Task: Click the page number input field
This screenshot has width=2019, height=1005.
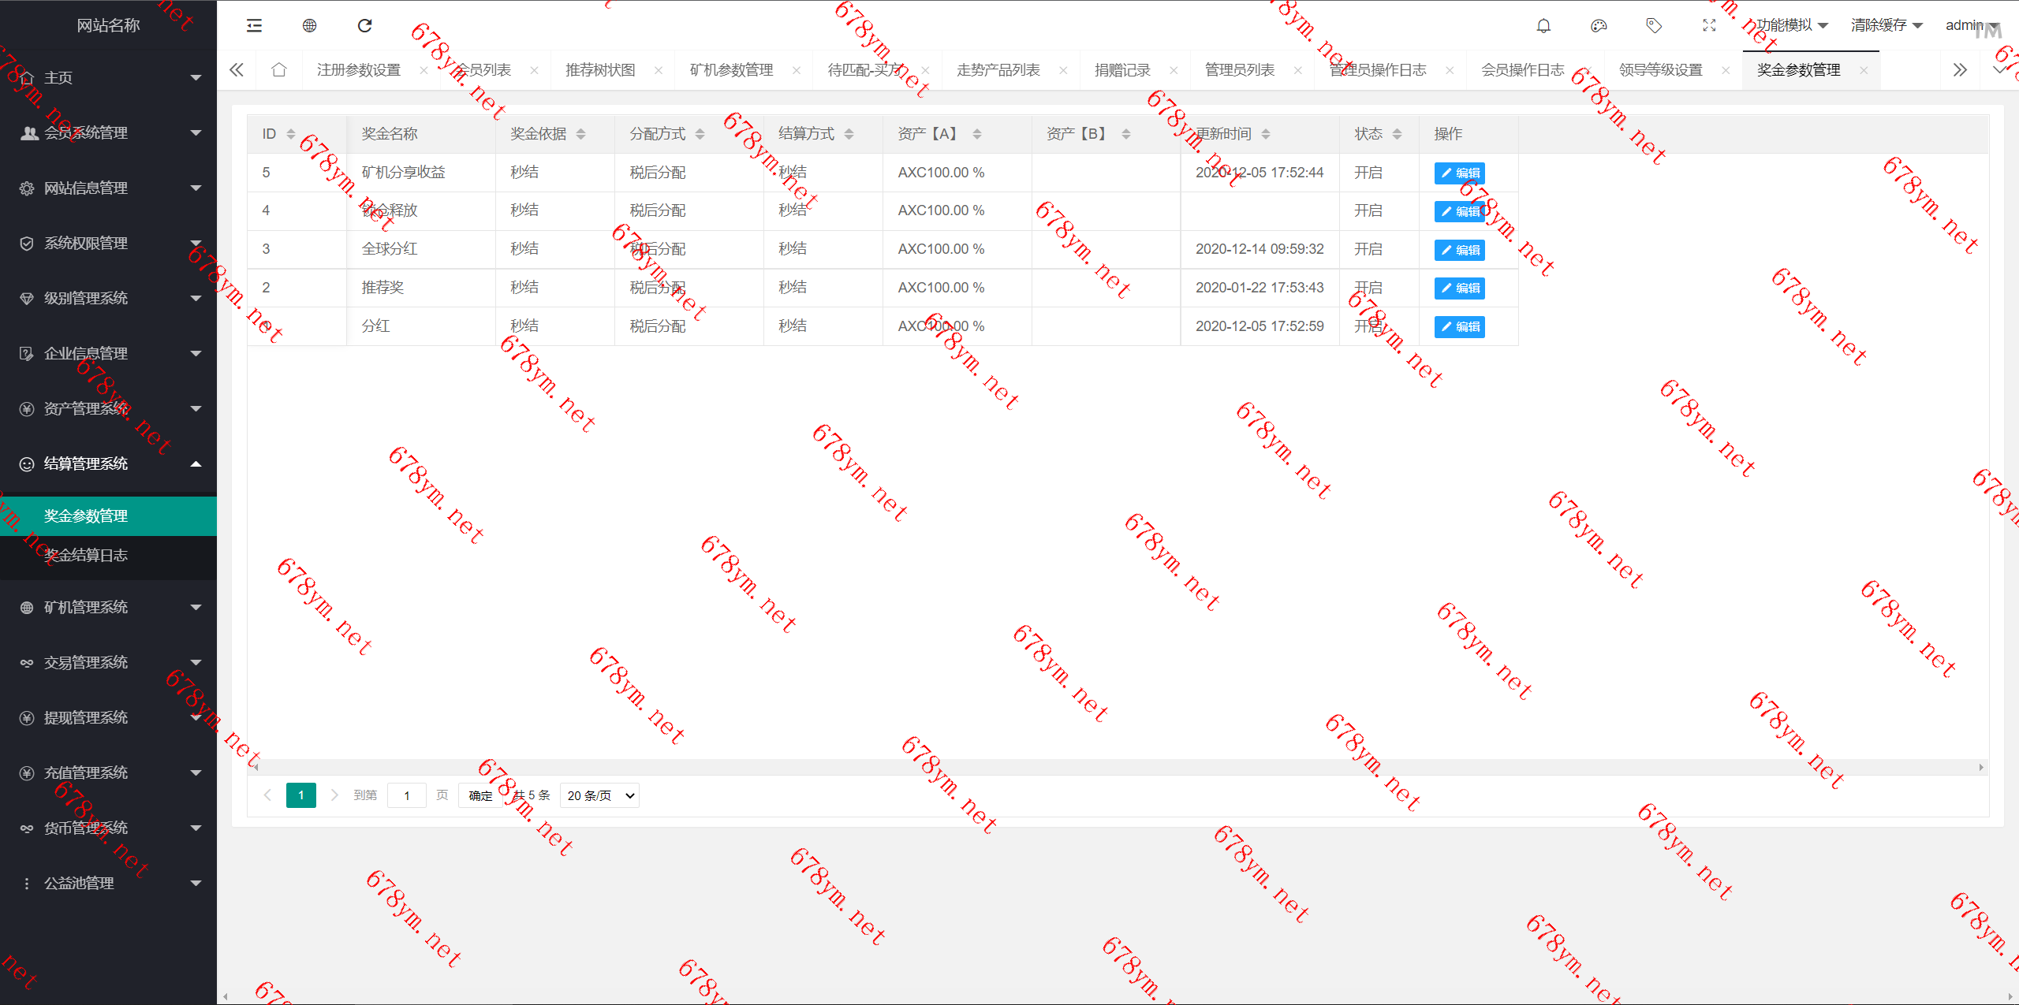Action: (407, 795)
